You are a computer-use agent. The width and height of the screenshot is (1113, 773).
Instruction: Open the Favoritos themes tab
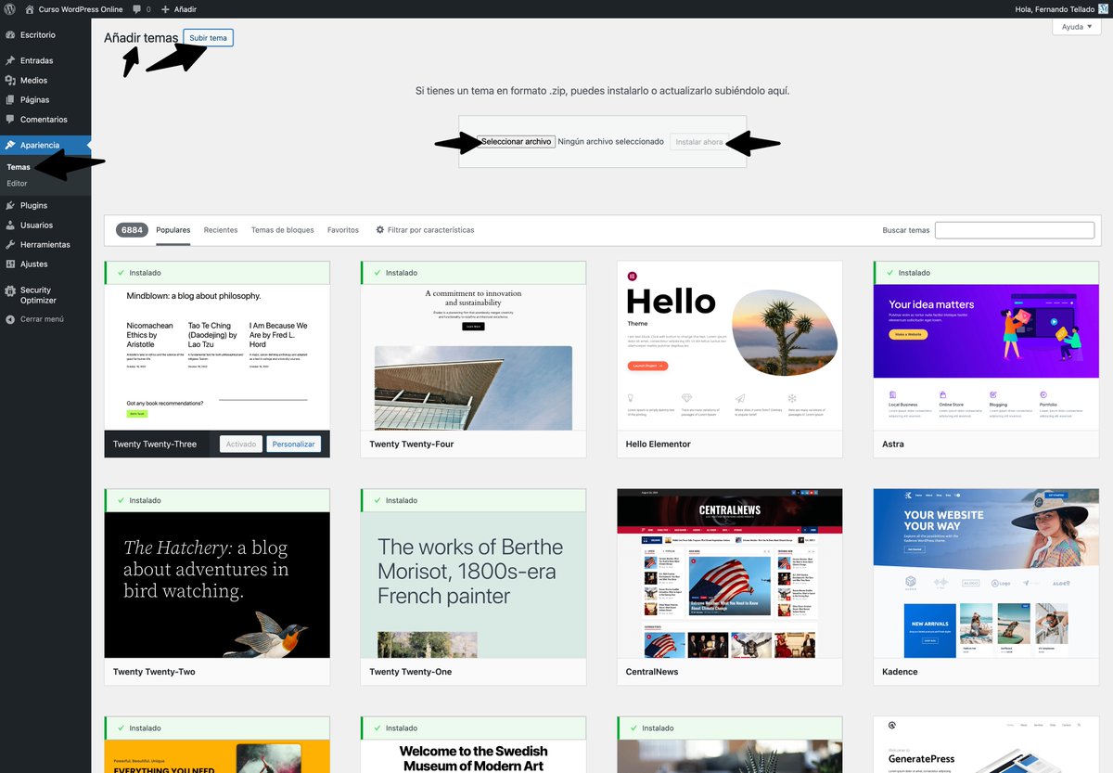(x=343, y=229)
